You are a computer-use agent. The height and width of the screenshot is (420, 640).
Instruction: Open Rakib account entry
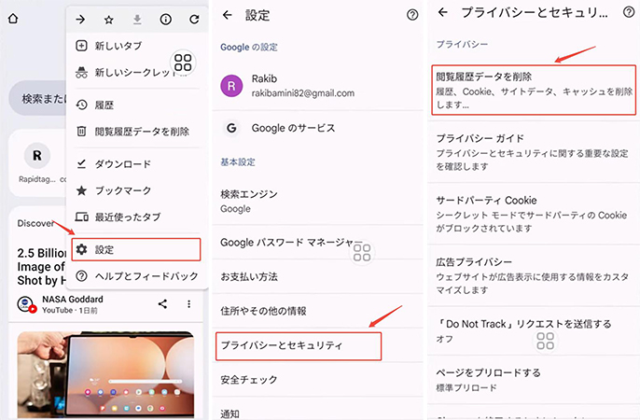pyautogui.click(x=317, y=86)
